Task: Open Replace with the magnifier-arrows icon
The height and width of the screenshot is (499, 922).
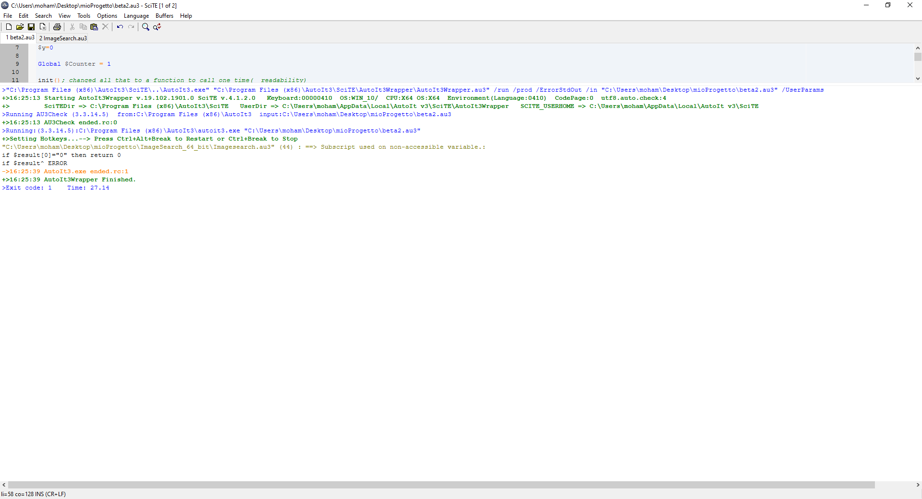Action: coord(157,27)
